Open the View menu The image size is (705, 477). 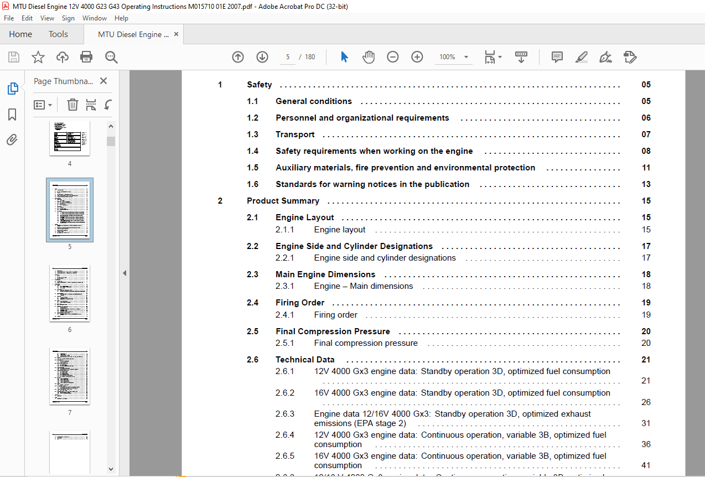coord(47,18)
